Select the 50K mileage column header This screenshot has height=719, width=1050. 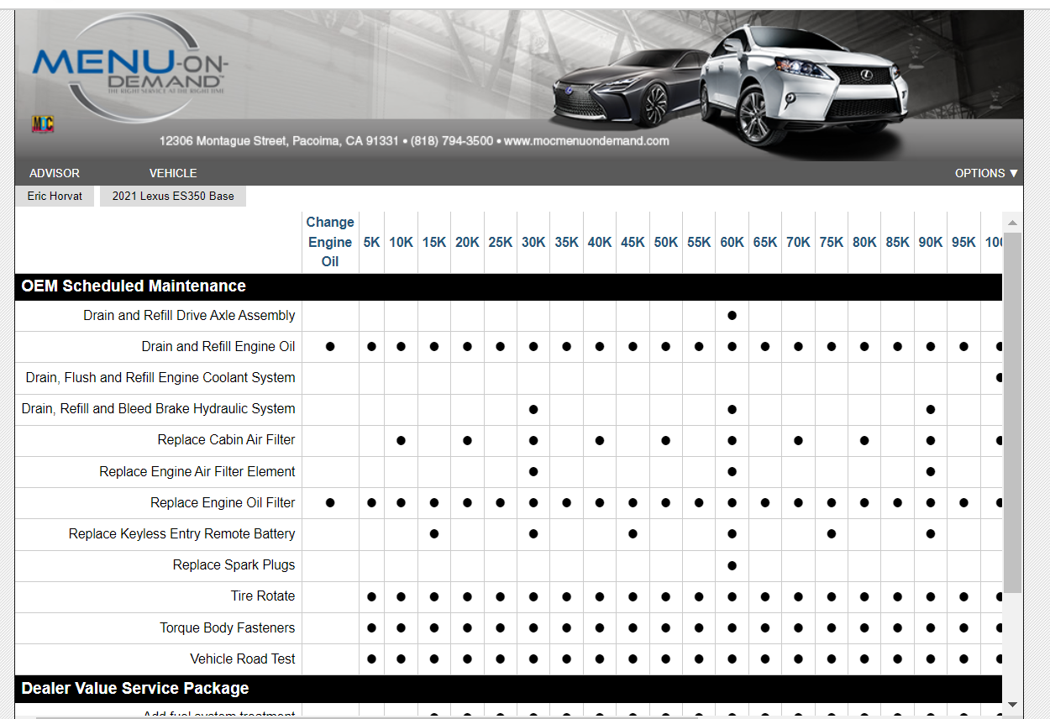pyautogui.click(x=666, y=242)
